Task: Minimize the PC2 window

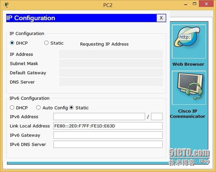Action: (x=186, y=4)
